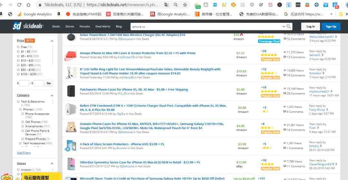Open the LED Selfie Ring Light deal

click(150, 71)
